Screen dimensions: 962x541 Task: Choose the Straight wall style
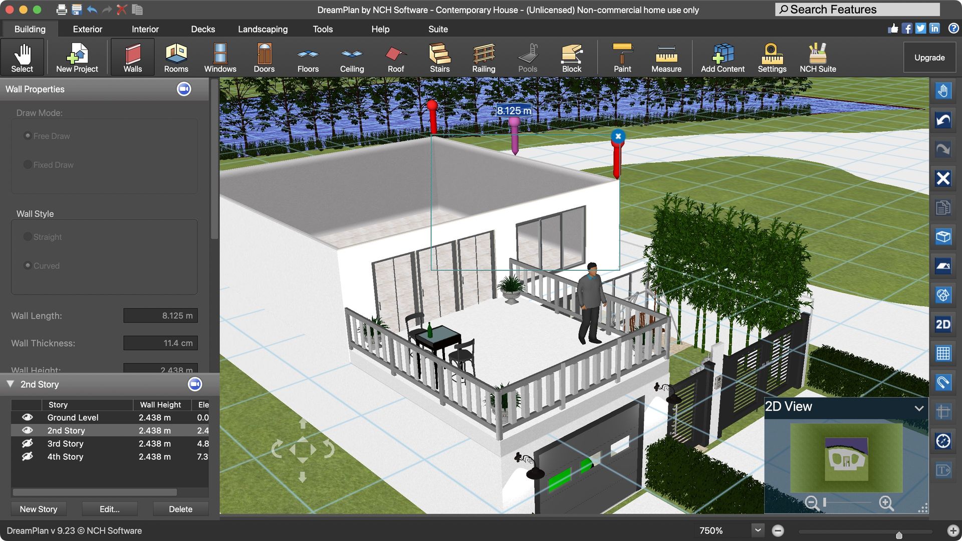click(28, 237)
